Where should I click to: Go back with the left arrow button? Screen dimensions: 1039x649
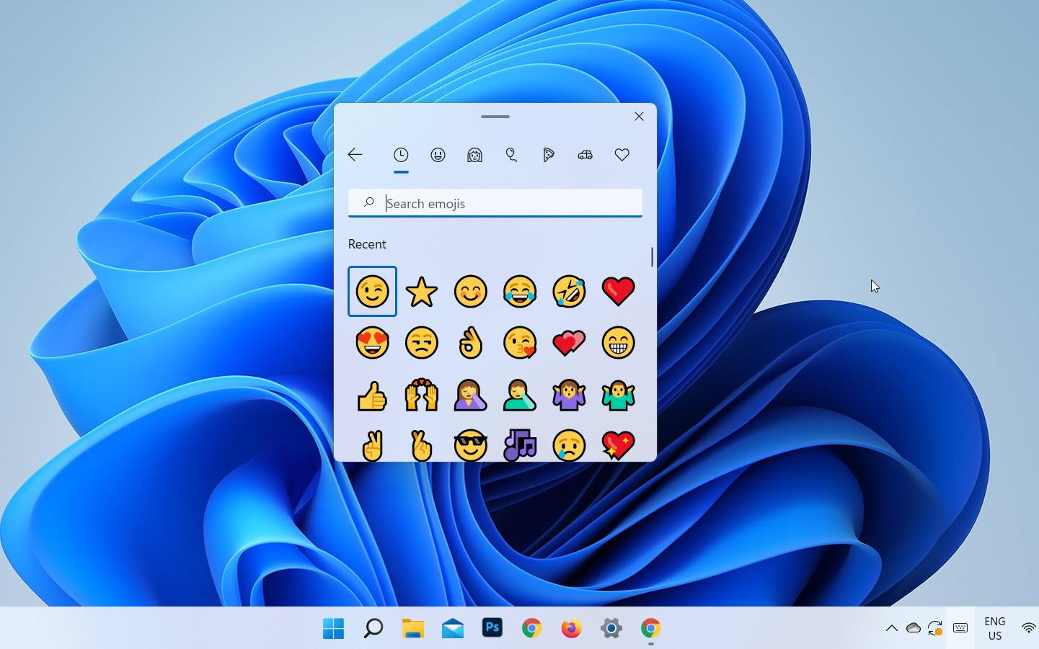[355, 155]
